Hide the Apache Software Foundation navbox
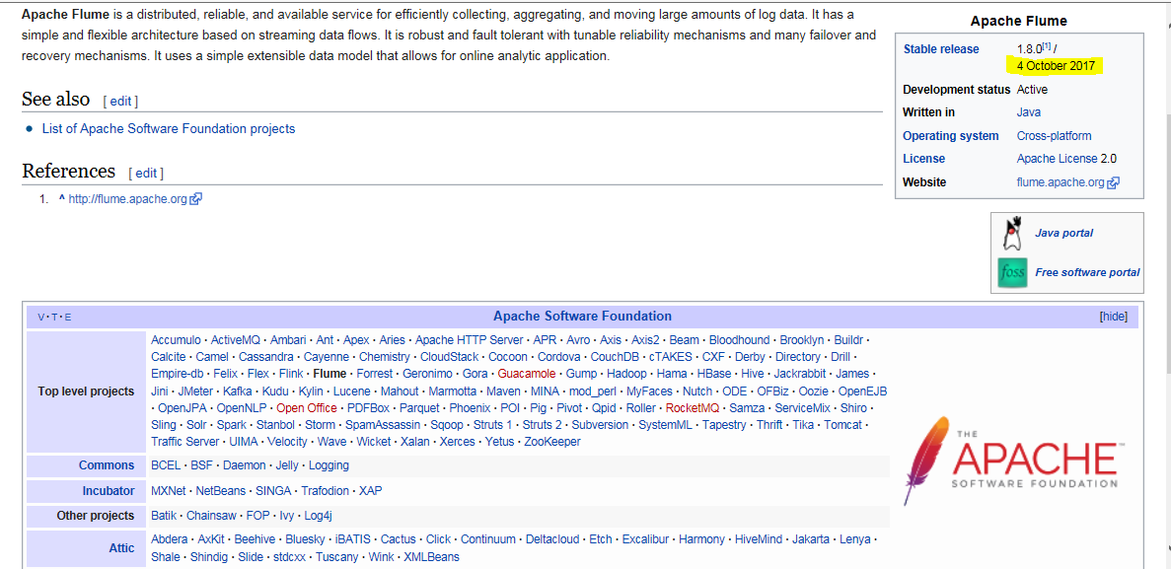The image size is (1171, 569). 1114,317
